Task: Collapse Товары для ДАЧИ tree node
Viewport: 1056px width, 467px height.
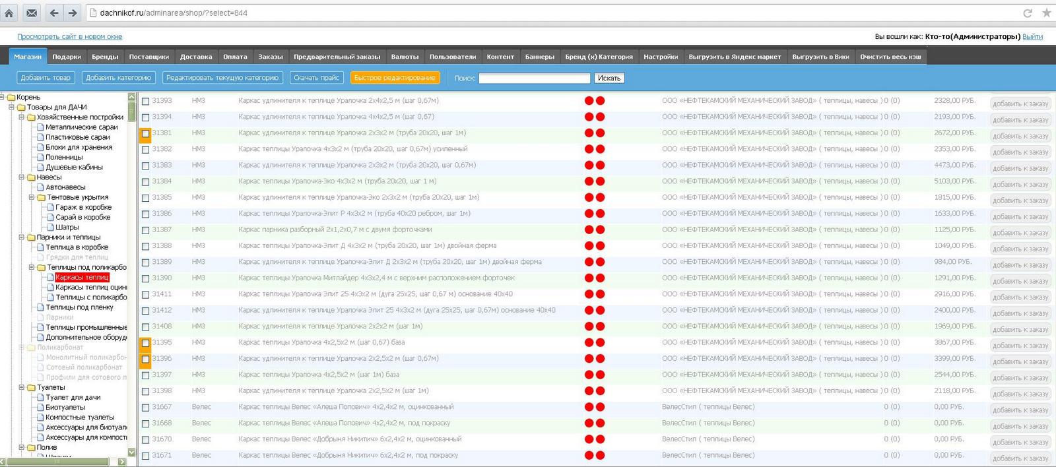Action: pos(11,107)
